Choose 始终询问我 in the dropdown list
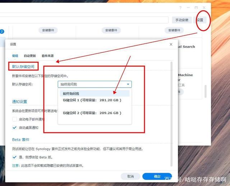Image resolution: width=230 pixels, height=186 pixels. pos(95,93)
